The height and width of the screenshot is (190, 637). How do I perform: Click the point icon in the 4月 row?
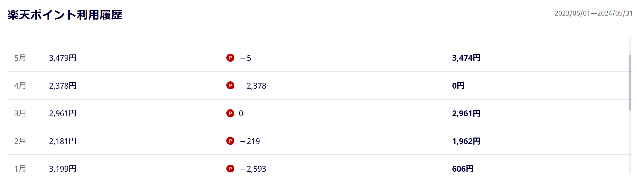230,86
